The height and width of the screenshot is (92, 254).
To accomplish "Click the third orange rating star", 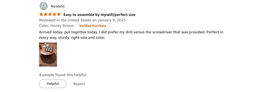I will coord(50,14).
